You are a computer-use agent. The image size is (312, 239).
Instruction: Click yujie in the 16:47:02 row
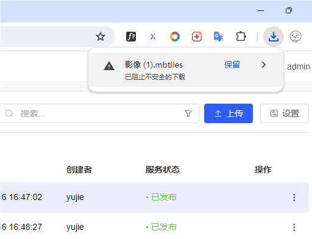[75, 198]
